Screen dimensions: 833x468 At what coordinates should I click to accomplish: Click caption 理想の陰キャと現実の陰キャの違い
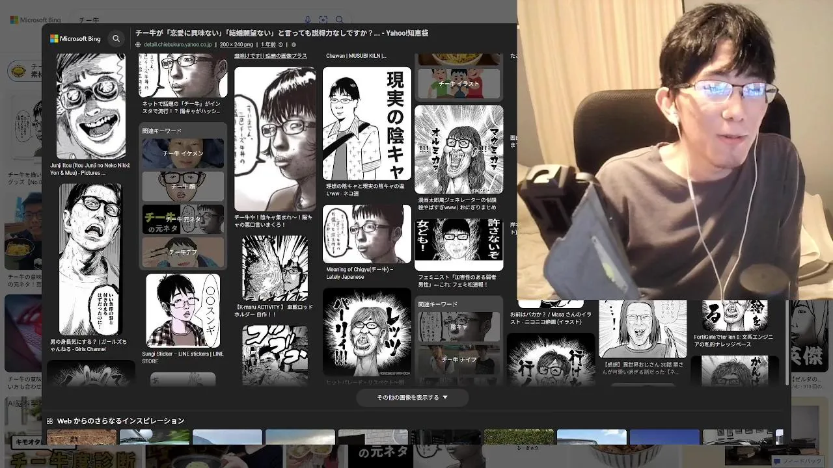[x=365, y=190]
